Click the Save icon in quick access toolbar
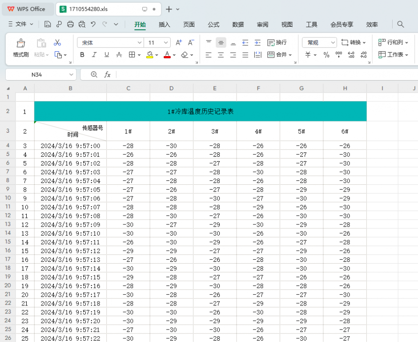418x342 pixels. point(48,24)
